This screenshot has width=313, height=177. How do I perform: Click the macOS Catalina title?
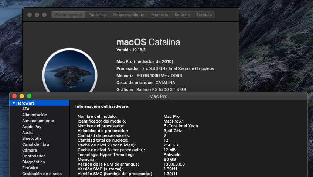[x=148, y=42]
